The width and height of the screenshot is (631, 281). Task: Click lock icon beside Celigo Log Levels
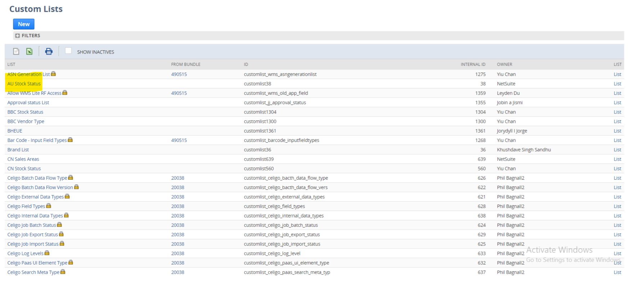point(47,253)
